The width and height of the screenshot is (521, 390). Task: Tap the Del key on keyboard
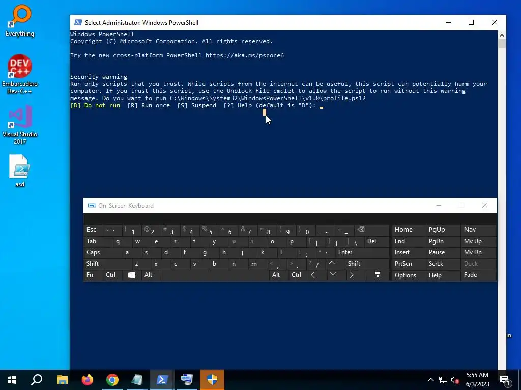[377, 241]
